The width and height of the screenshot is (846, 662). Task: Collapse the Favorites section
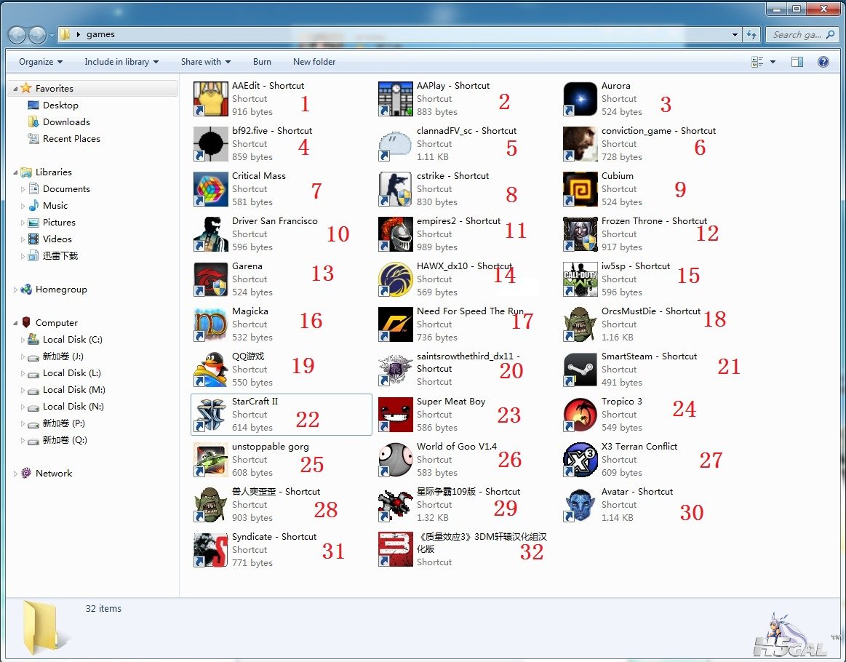coord(15,89)
